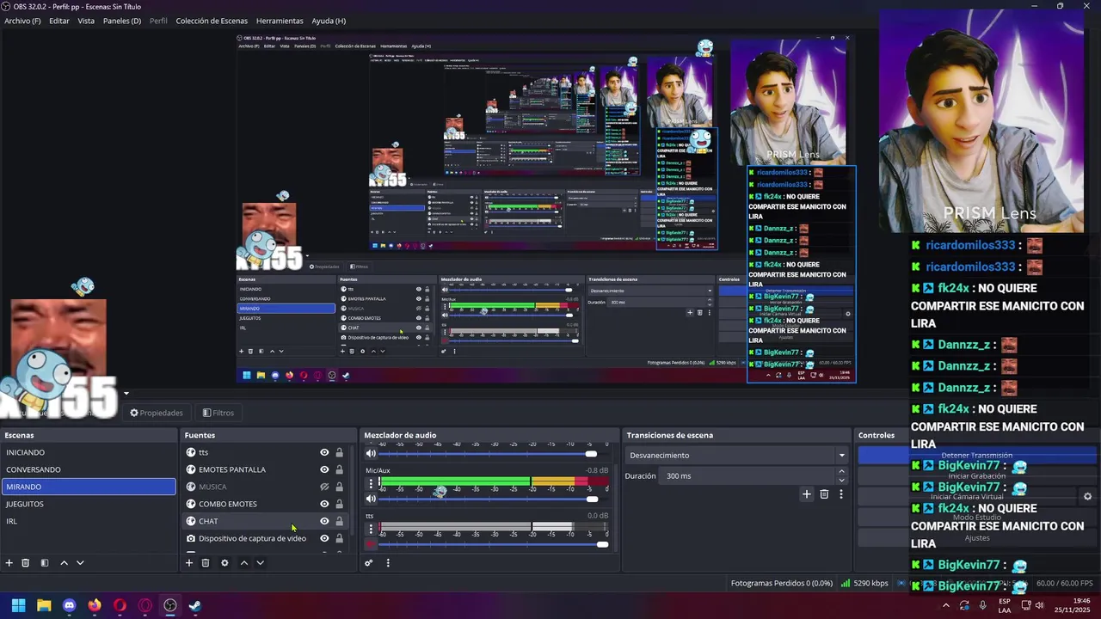Image resolution: width=1101 pixels, height=619 pixels.
Task: Move scene down in Escenas toolbar
Action: [80, 563]
